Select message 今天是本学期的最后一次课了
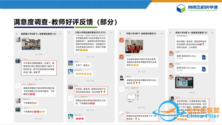This screenshot has height=125, width=222. 39,68
